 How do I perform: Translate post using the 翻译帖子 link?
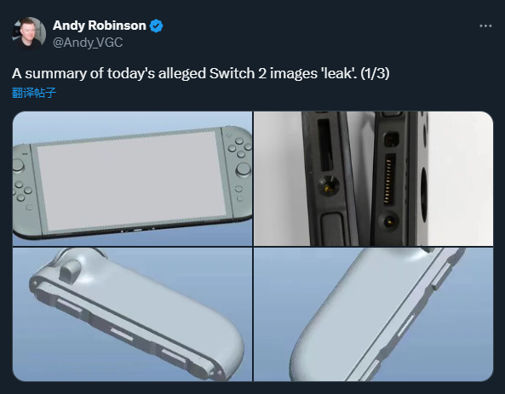click(x=34, y=93)
